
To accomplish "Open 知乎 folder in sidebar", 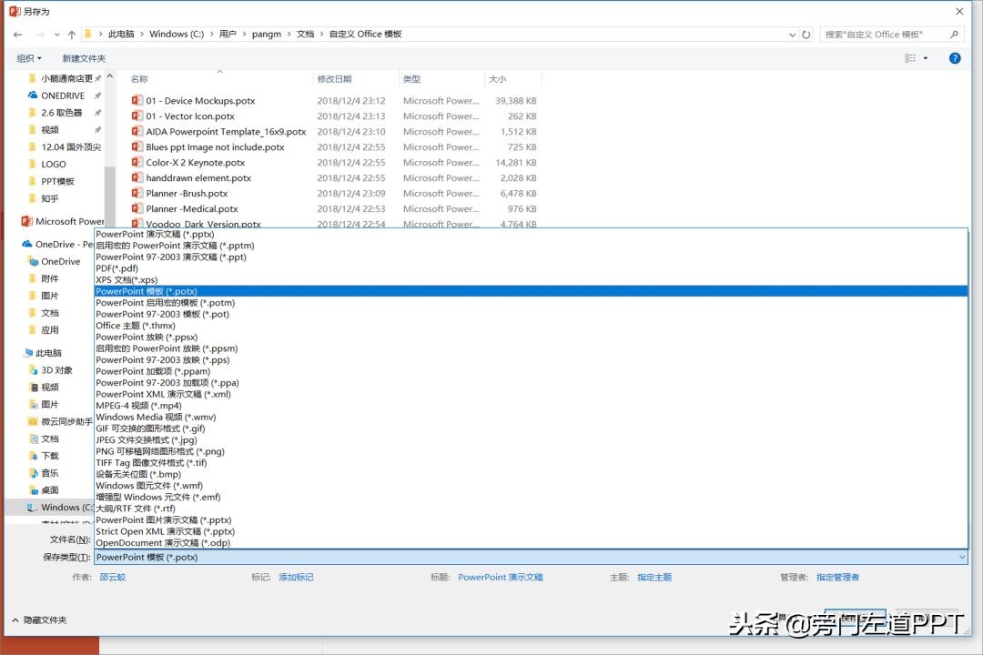I will (49, 198).
